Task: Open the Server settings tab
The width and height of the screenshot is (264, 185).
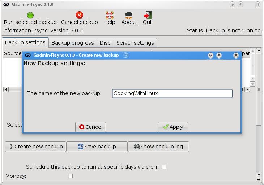Action: tap(135, 43)
